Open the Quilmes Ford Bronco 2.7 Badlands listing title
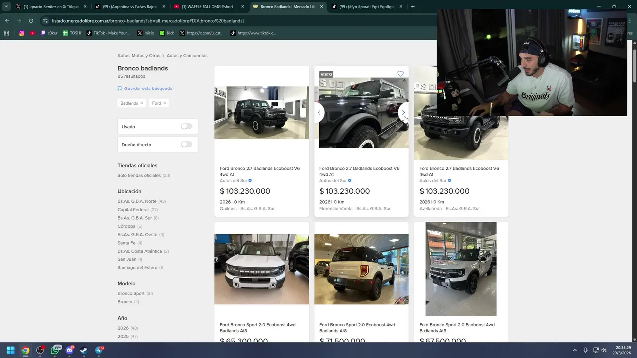The width and height of the screenshot is (637, 358). (x=260, y=171)
